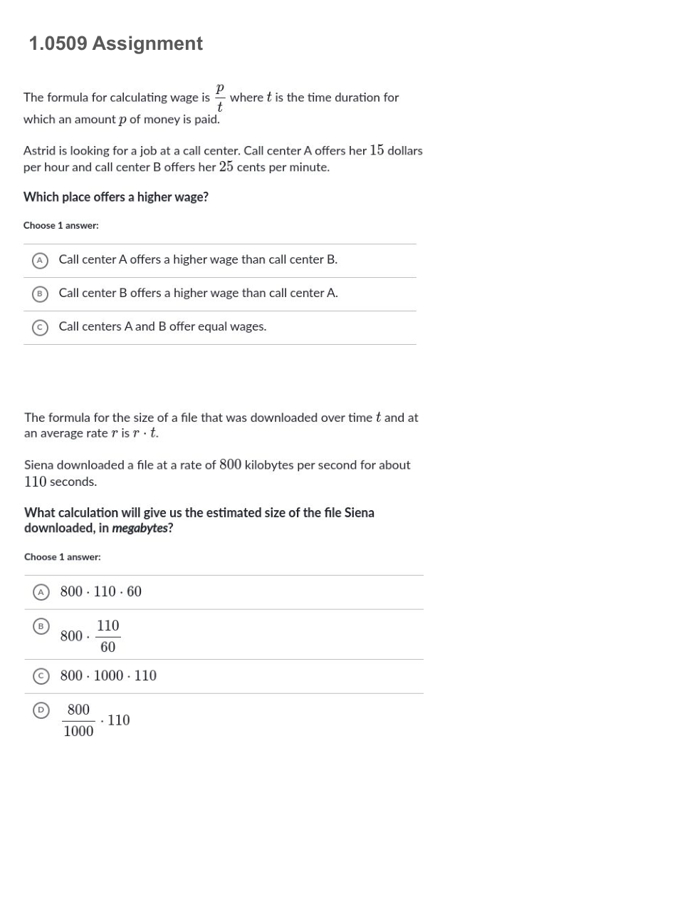Screen dimensions: 697x902
Task: Choose radio circle A for the file size question
Action: point(41,592)
